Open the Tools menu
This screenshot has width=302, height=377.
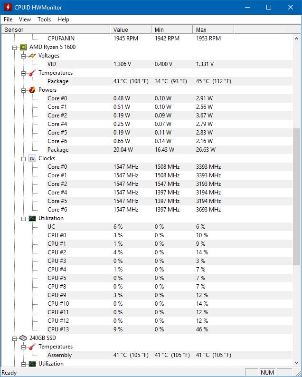tap(44, 19)
